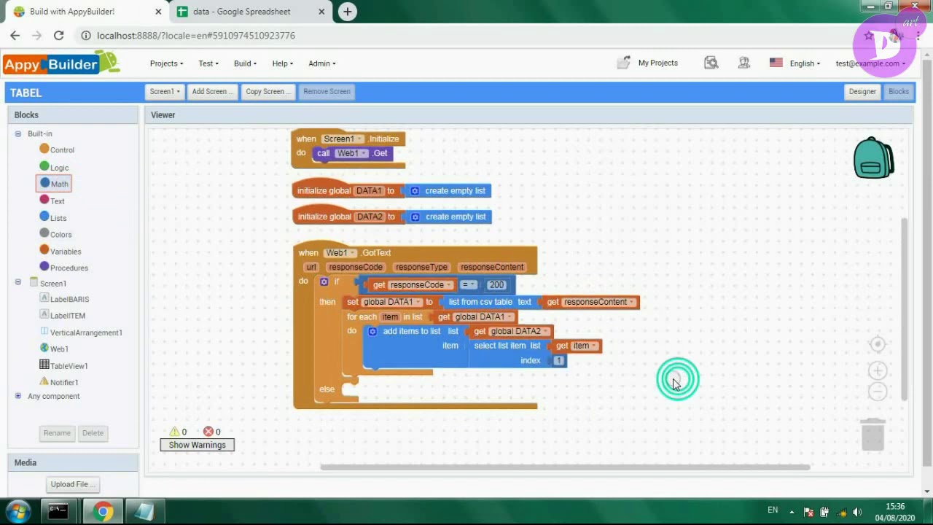The image size is (933, 525).
Task: Expand the Any component section
Action: [x=18, y=396]
